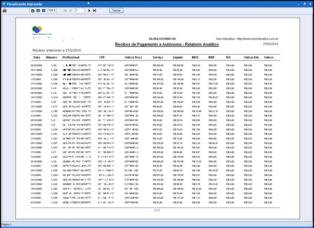This screenshot has height=228, width=314.
Task: Click the 104% zoom field
Action: 52,10
